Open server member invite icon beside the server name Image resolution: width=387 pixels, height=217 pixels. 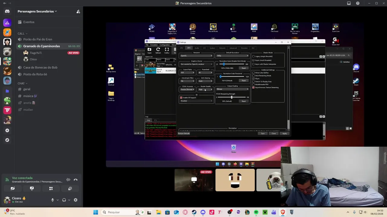click(x=78, y=11)
